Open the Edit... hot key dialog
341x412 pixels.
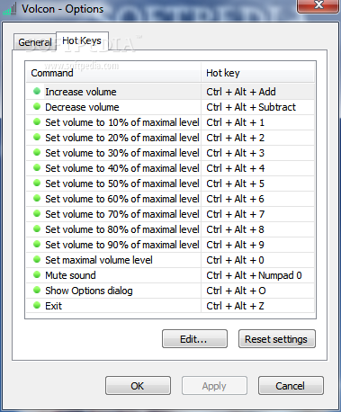point(194,339)
